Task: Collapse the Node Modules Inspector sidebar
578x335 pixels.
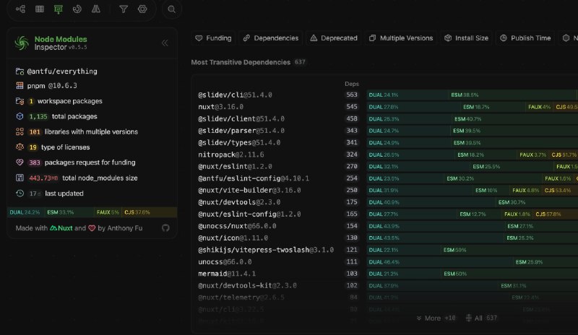Action: [x=165, y=43]
